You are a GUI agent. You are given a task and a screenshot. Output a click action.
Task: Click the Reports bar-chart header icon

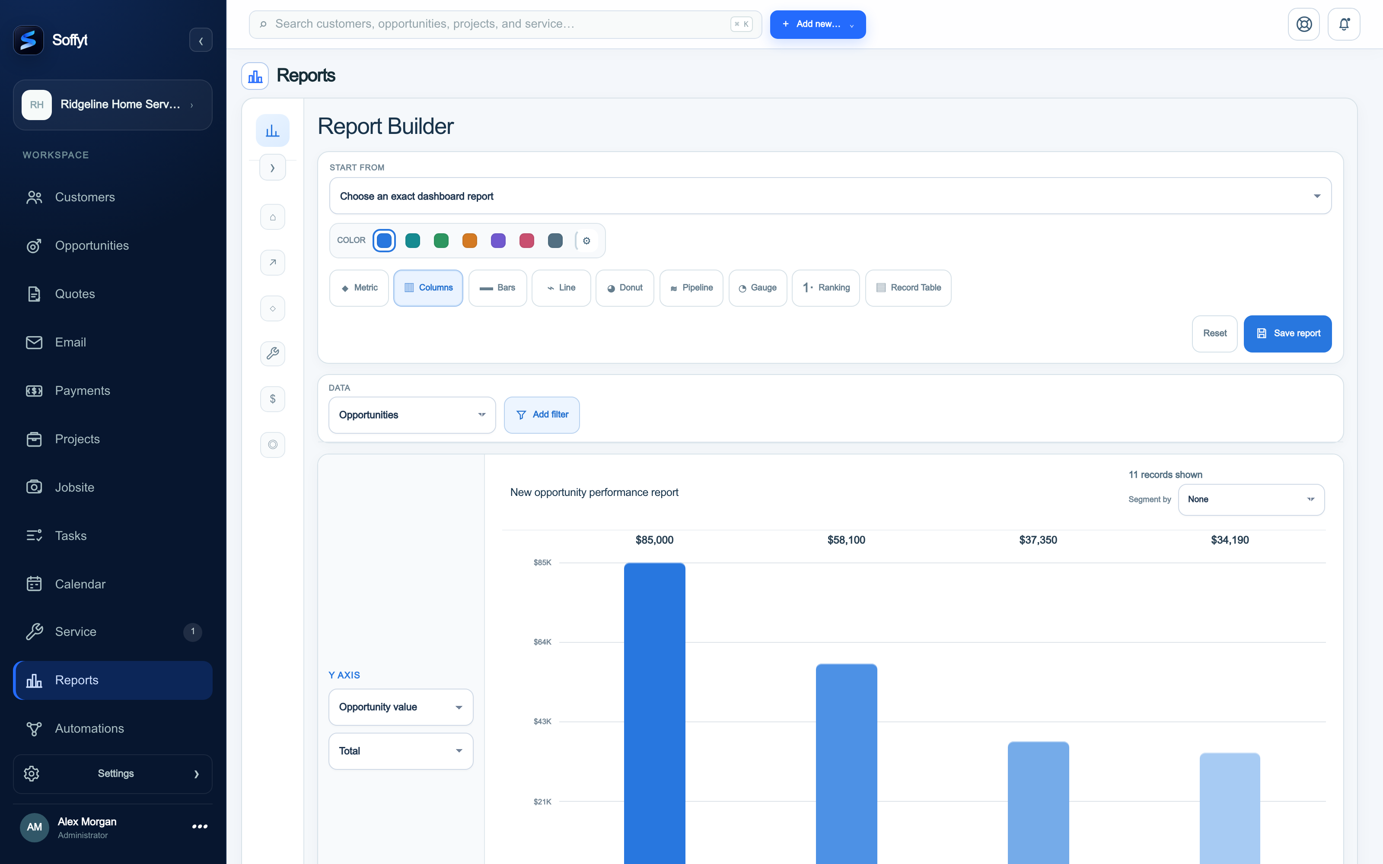click(255, 76)
